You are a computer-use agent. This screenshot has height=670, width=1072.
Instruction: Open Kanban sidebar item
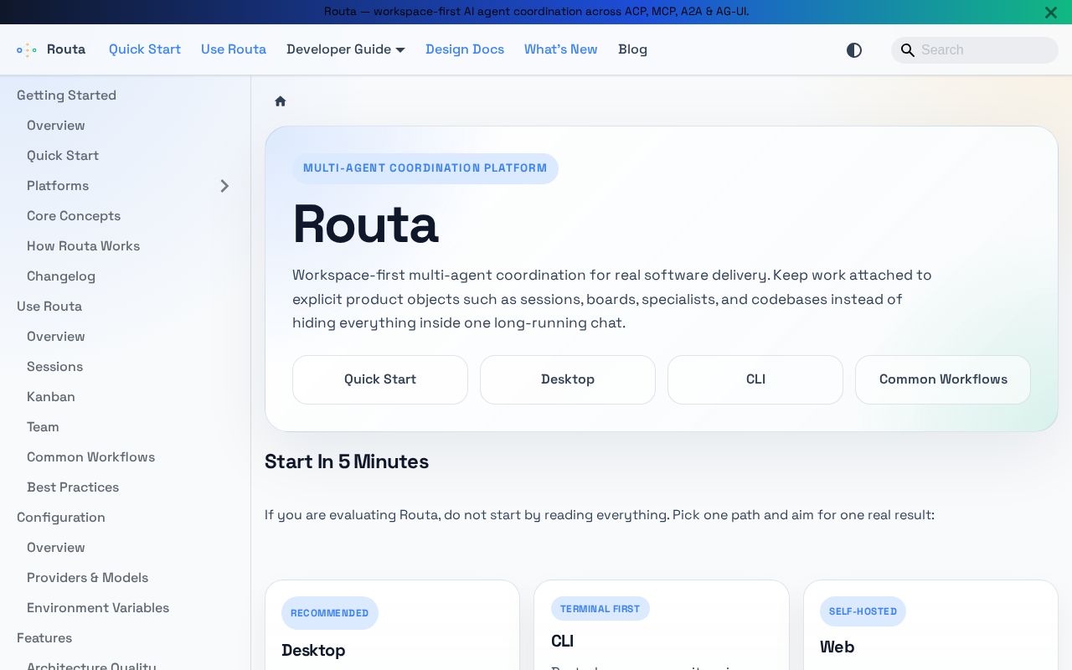[x=51, y=397]
